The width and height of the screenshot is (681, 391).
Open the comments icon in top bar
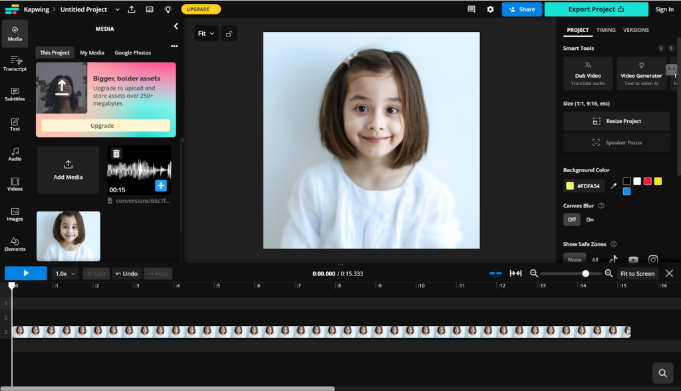point(472,9)
